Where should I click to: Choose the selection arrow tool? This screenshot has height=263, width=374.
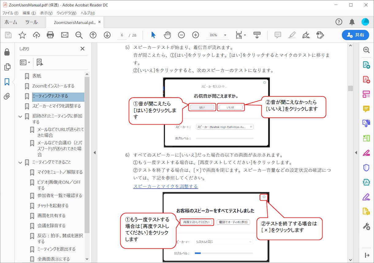[153, 35]
